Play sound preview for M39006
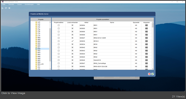The height and width of the screenshot is (99, 186). tap(146, 32)
